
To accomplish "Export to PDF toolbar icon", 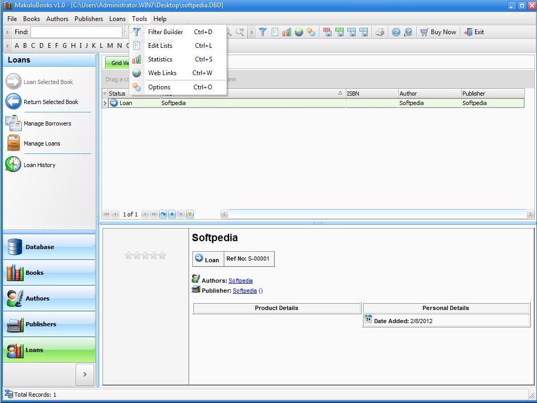I will [327, 32].
